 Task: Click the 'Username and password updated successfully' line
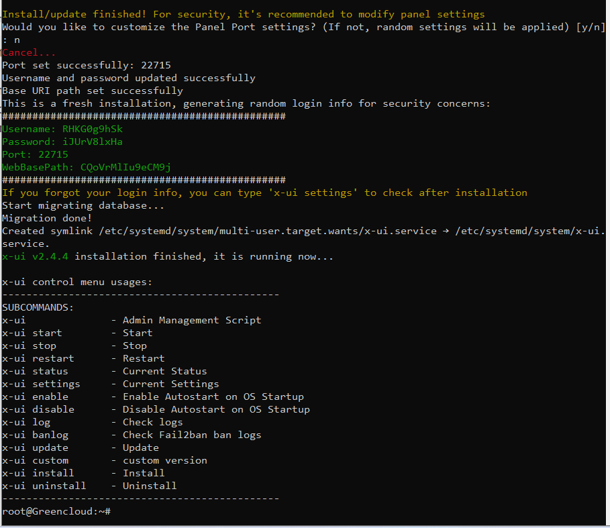(x=129, y=78)
